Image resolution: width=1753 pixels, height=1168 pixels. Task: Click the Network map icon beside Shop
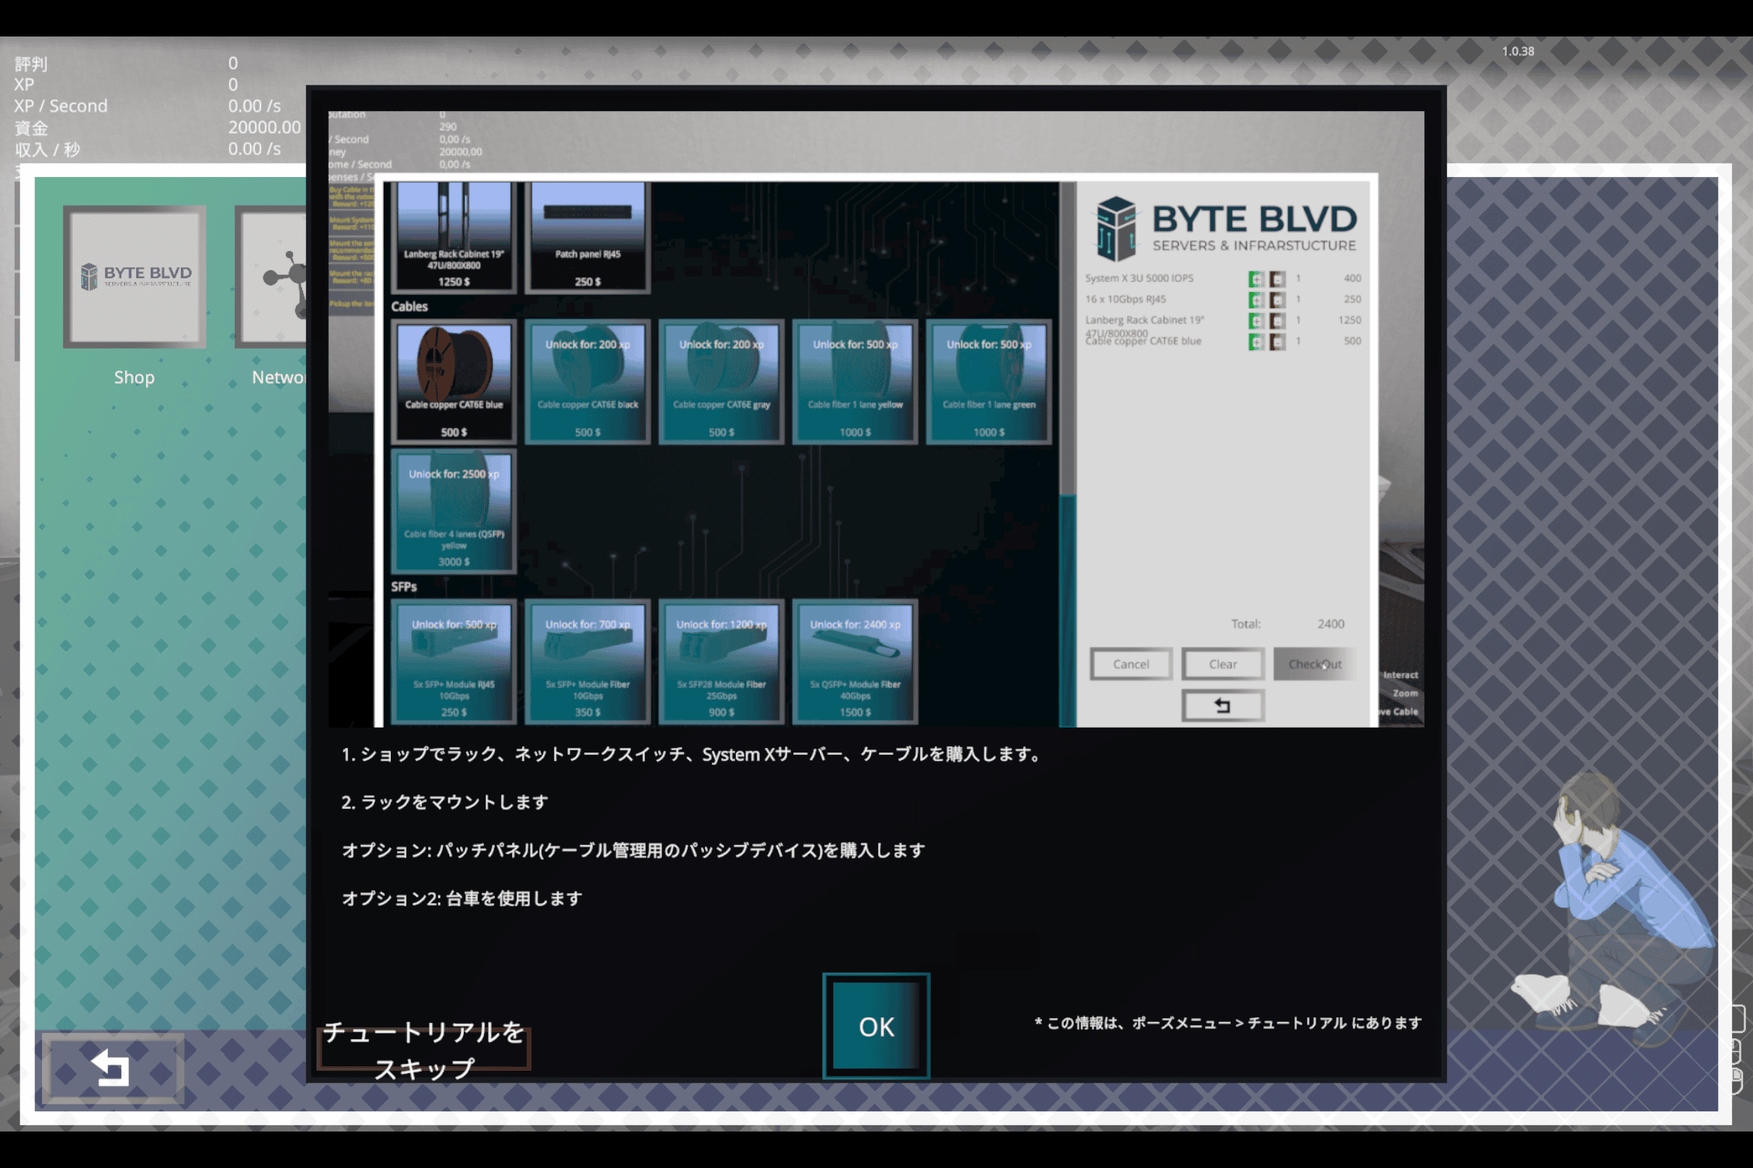pyautogui.click(x=272, y=276)
